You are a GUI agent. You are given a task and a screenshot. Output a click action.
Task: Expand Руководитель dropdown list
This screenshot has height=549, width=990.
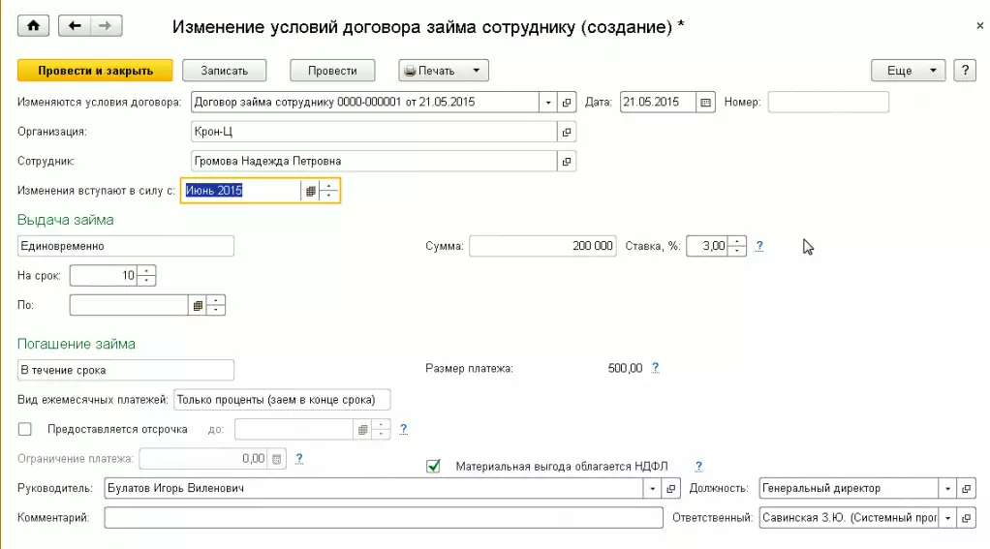(652, 488)
